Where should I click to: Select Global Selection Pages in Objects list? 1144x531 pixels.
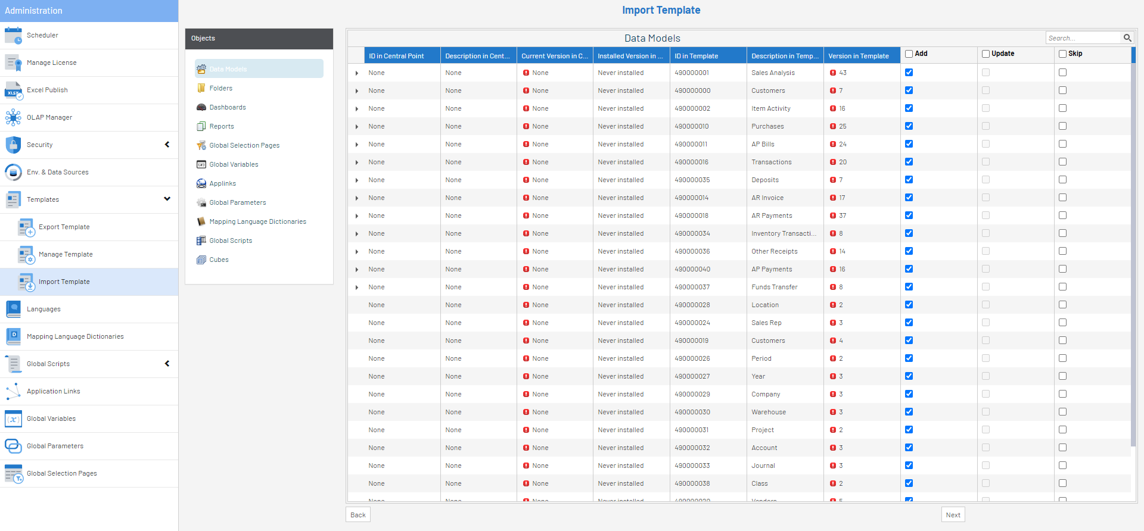pos(244,146)
